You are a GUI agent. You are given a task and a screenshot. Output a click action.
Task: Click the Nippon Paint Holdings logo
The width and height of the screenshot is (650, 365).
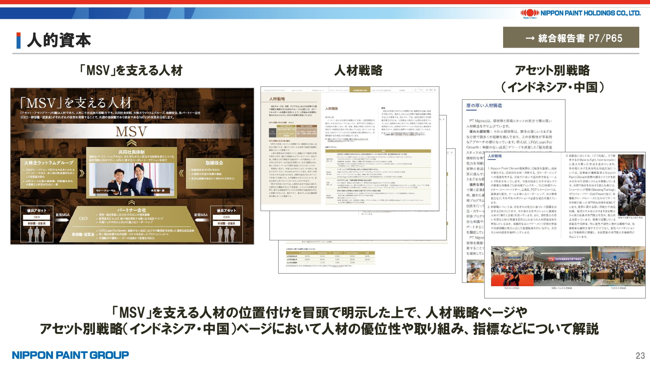coord(580,13)
